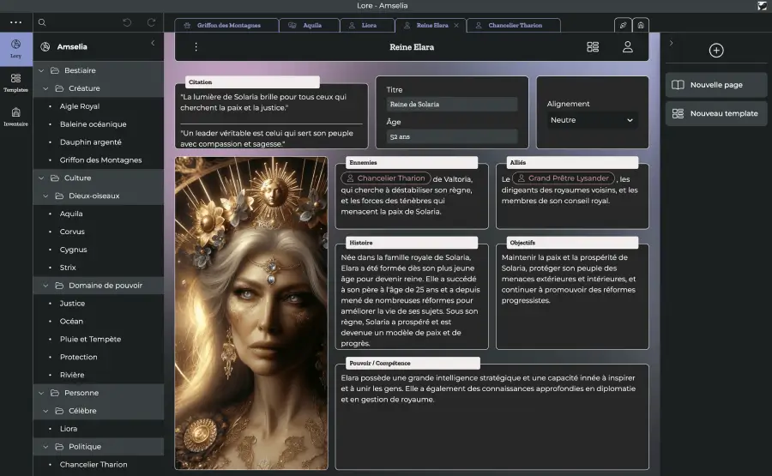The width and height of the screenshot is (772, 476).
Task: Switch to the Aquila tab
Action: click(x=310, y=25)
